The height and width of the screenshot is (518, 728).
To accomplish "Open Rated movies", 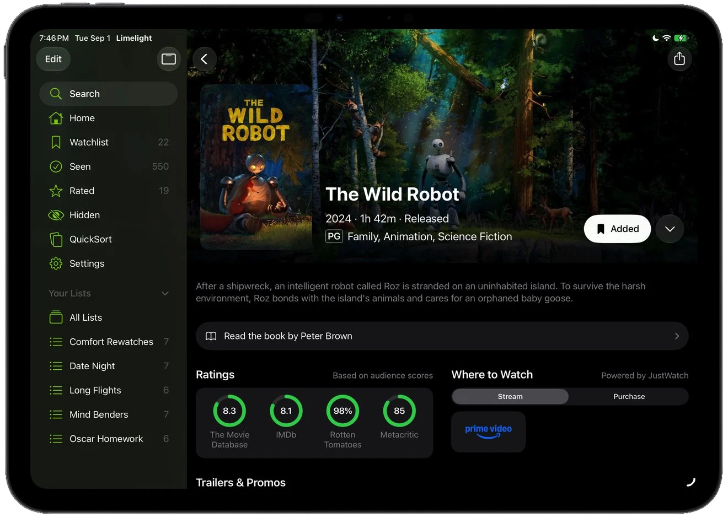I will (x=109, y=191).
